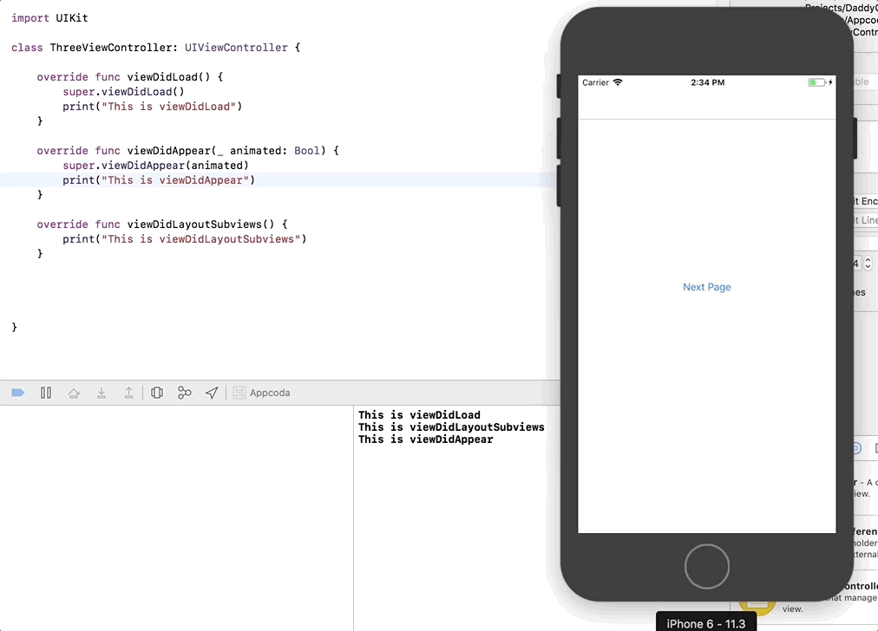The width and height of the screenshot is (878, 631).
Task: Open the Debug View Hierarchy tool
Action: point(157,392)
